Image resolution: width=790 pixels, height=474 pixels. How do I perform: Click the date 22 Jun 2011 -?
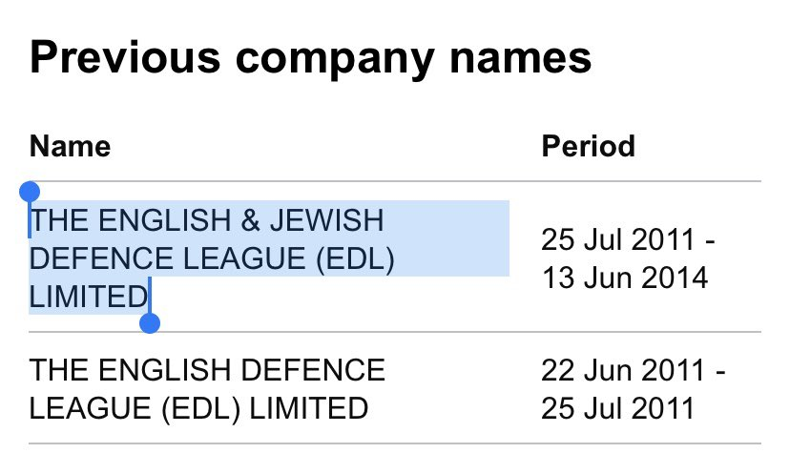coord(634,370)
